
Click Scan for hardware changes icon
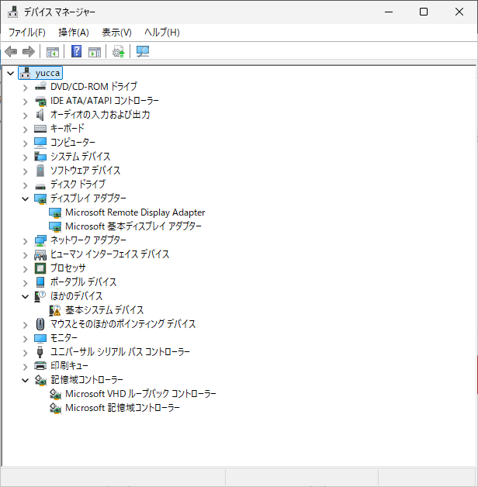pos(143,51)
